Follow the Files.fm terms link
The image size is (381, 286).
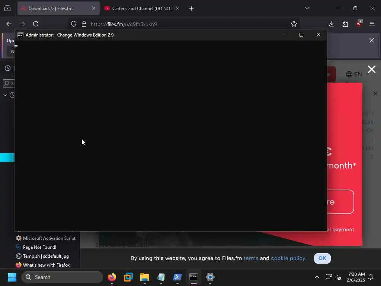[x=251, y=258]
